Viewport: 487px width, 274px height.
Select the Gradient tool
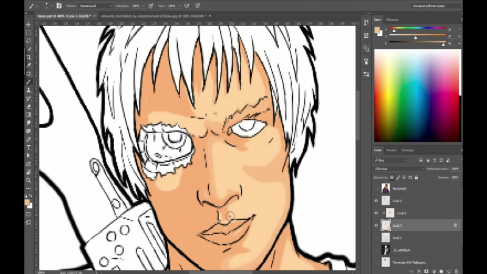tap(29, 115)
